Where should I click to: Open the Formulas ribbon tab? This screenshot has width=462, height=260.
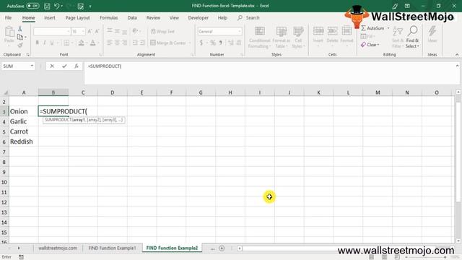pos(108,17)
